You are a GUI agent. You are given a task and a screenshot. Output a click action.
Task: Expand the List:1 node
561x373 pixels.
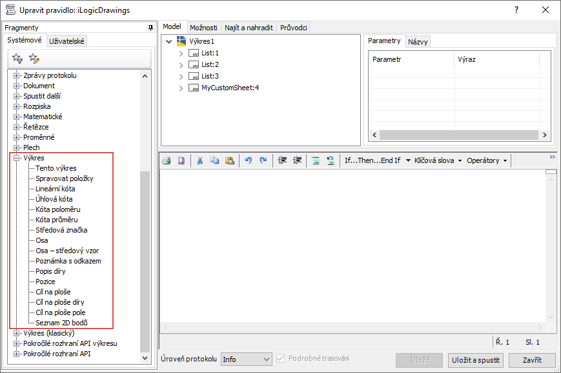[x=181, y=53]
